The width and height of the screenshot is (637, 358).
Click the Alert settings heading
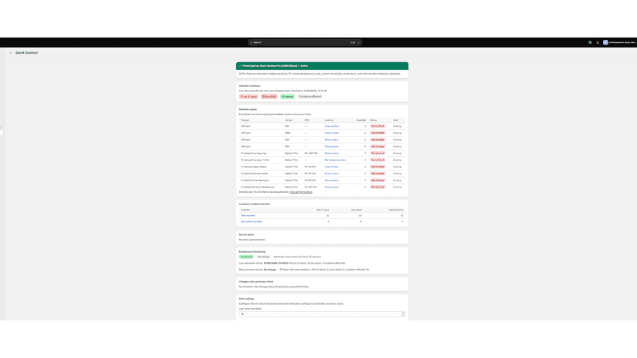(x=246, y=299)
